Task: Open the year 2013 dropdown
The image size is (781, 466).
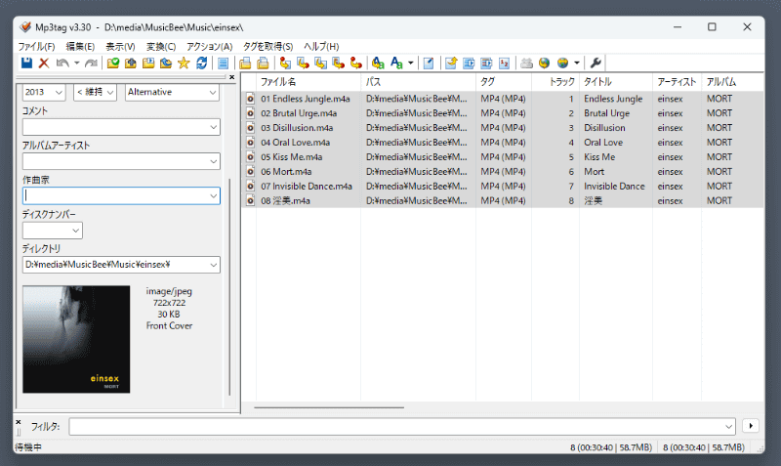Action: 59,92
